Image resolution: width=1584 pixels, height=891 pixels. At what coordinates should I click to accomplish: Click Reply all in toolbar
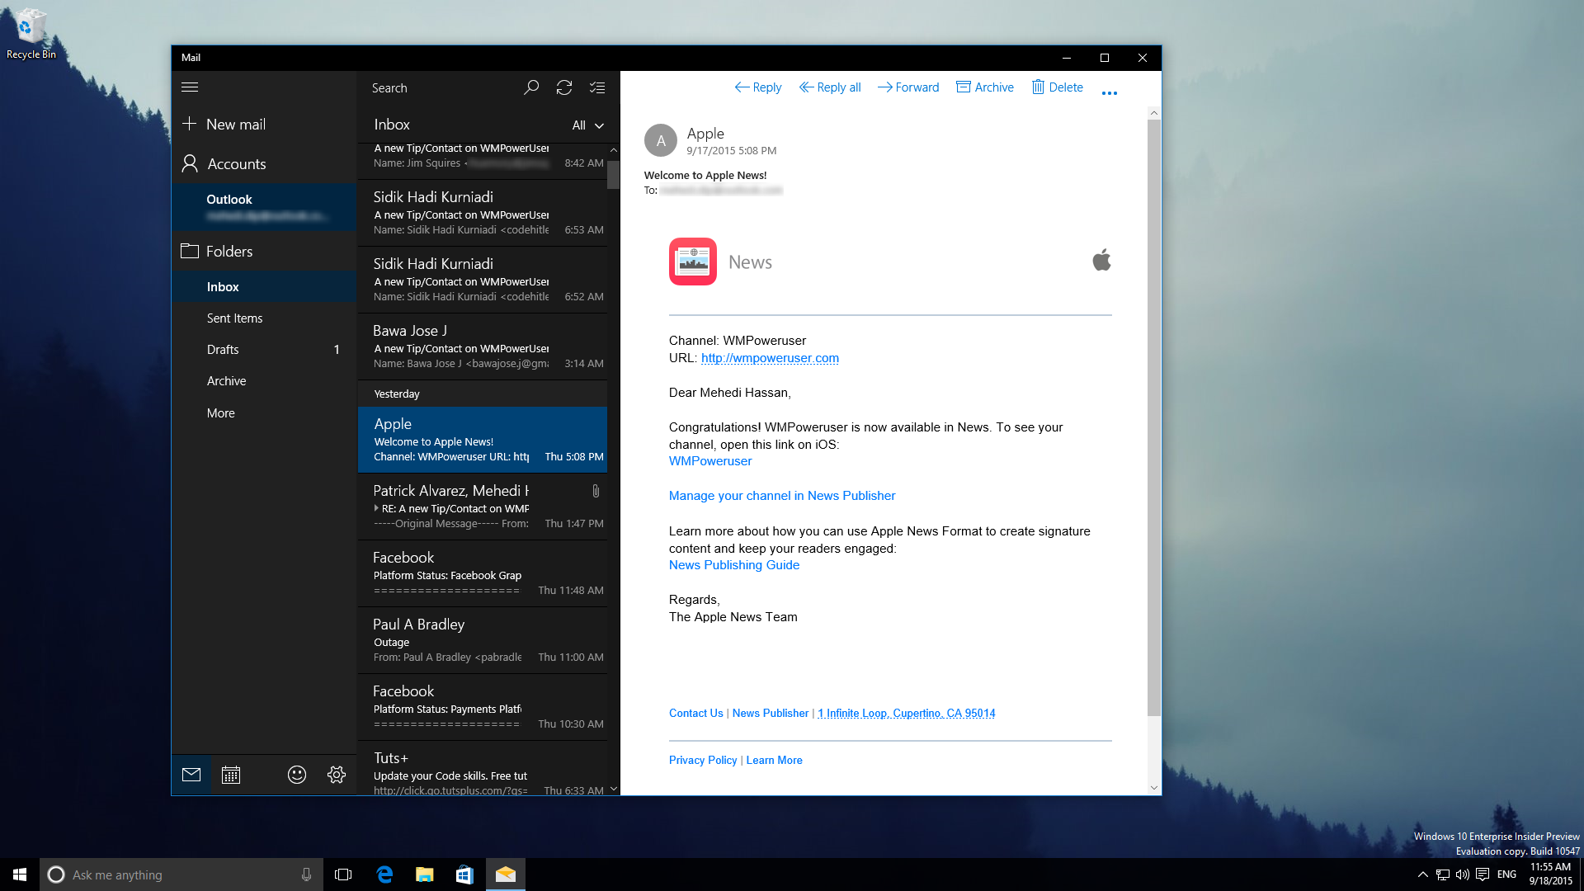pos(830,87)
